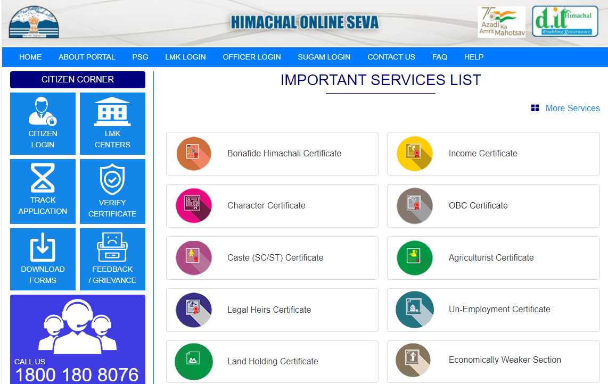Click the 1800 180 8076 phone number
Viewport: 608px width, 384px height.
pos(77,375)
